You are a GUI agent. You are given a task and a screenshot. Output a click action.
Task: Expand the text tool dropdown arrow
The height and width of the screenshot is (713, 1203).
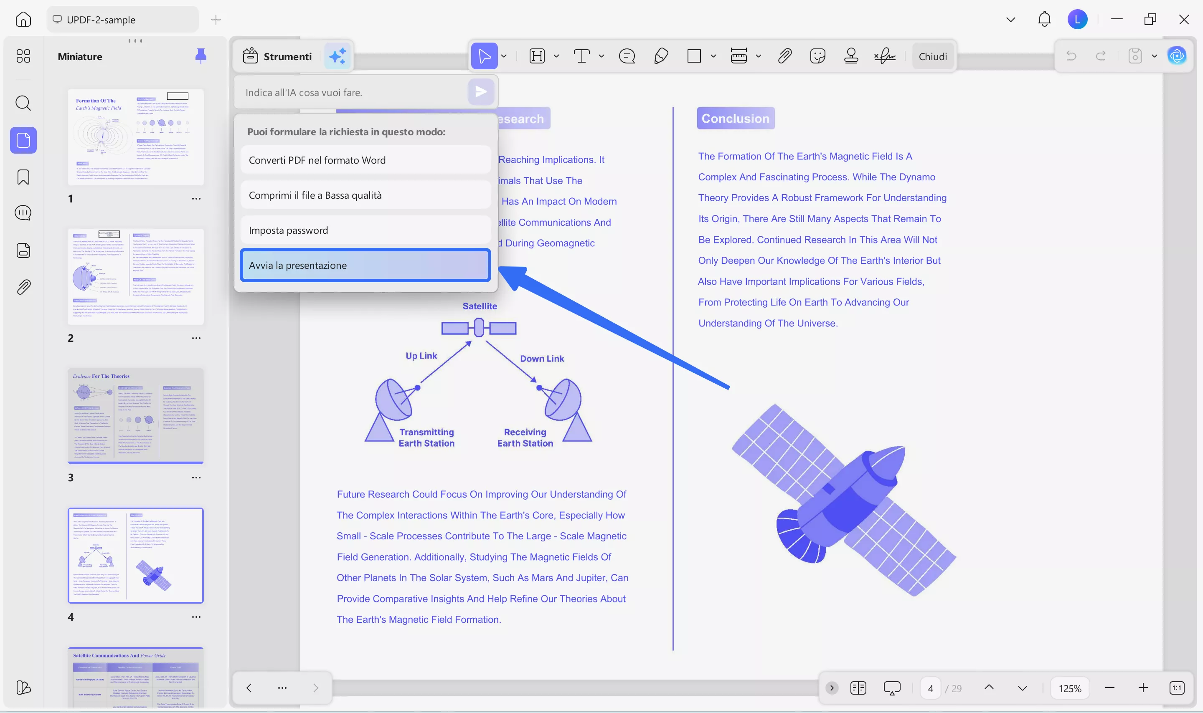601,56
